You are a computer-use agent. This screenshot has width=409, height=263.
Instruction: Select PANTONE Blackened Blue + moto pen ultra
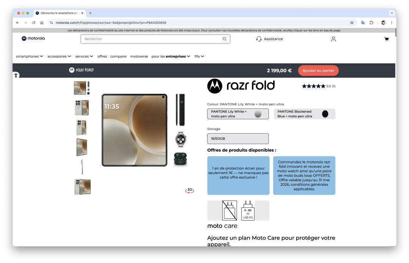tap(304, 114)
